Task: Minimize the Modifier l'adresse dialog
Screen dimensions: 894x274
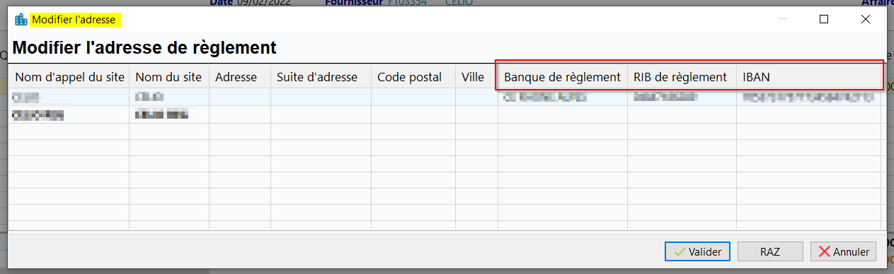Action: pos(782,20)
